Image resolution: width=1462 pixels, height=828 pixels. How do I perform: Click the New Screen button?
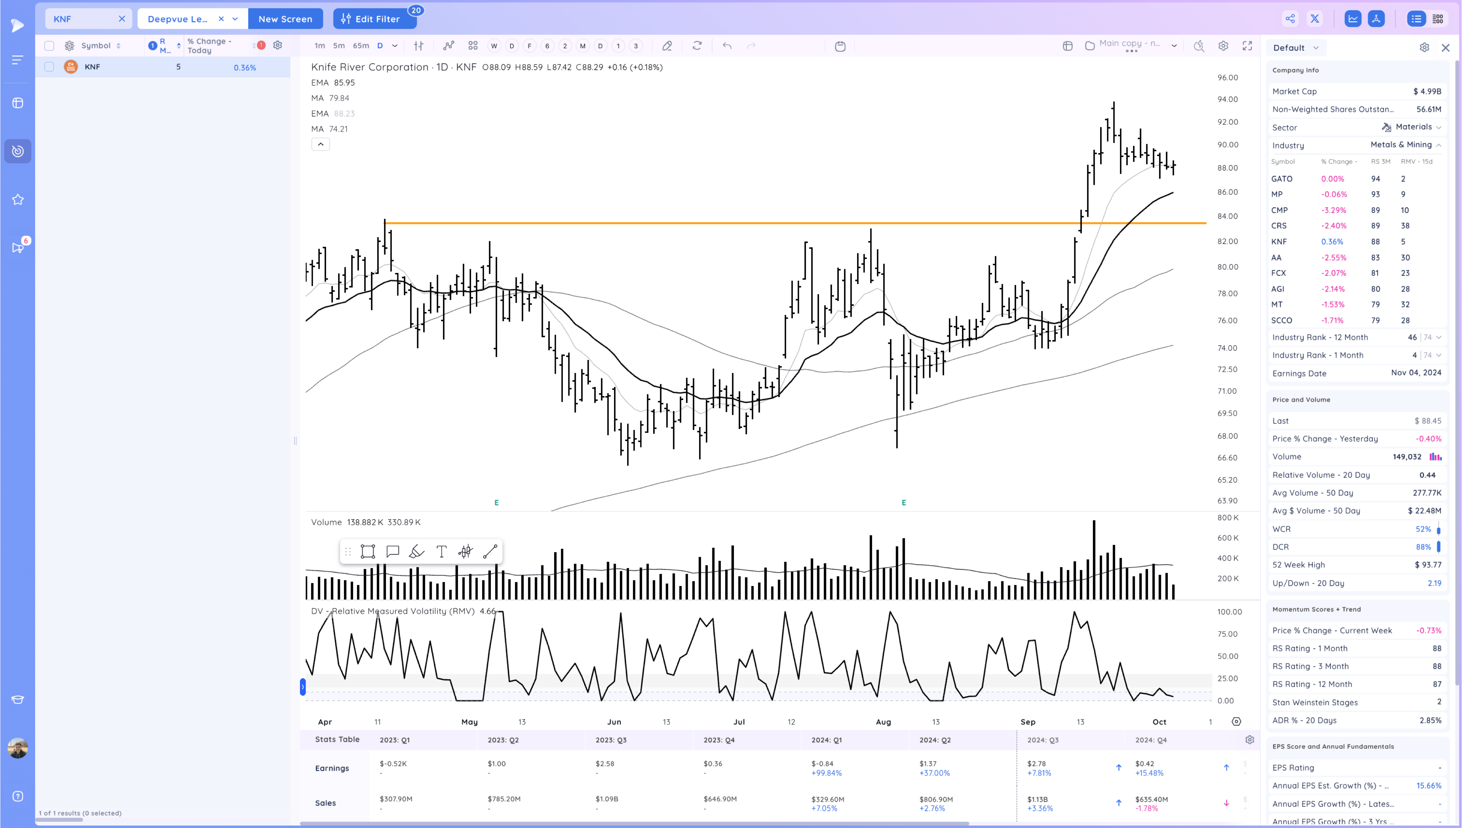point(285,19)
